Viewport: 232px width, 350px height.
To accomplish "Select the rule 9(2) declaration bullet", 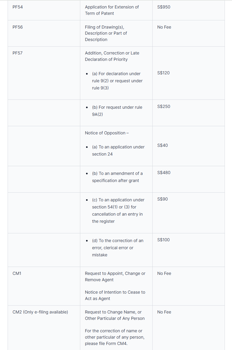I will pos(117,81).
